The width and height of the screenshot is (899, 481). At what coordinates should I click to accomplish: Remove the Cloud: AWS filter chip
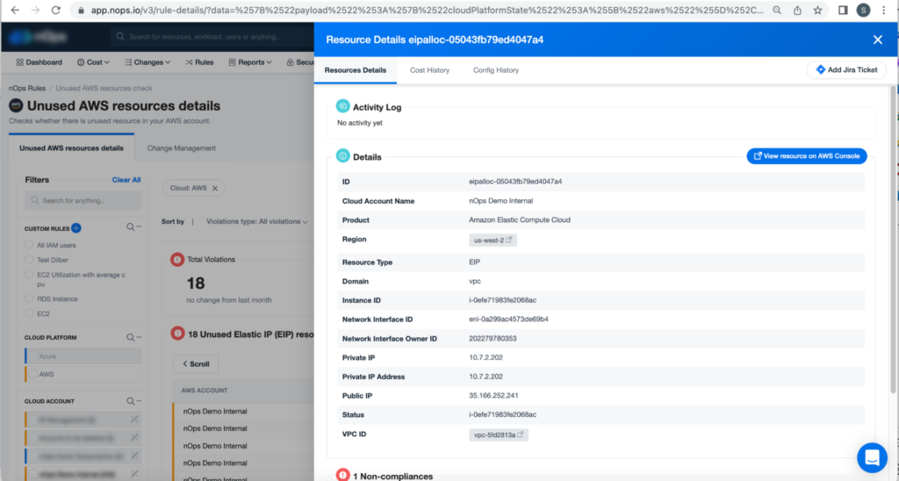(x=215, y=188)
